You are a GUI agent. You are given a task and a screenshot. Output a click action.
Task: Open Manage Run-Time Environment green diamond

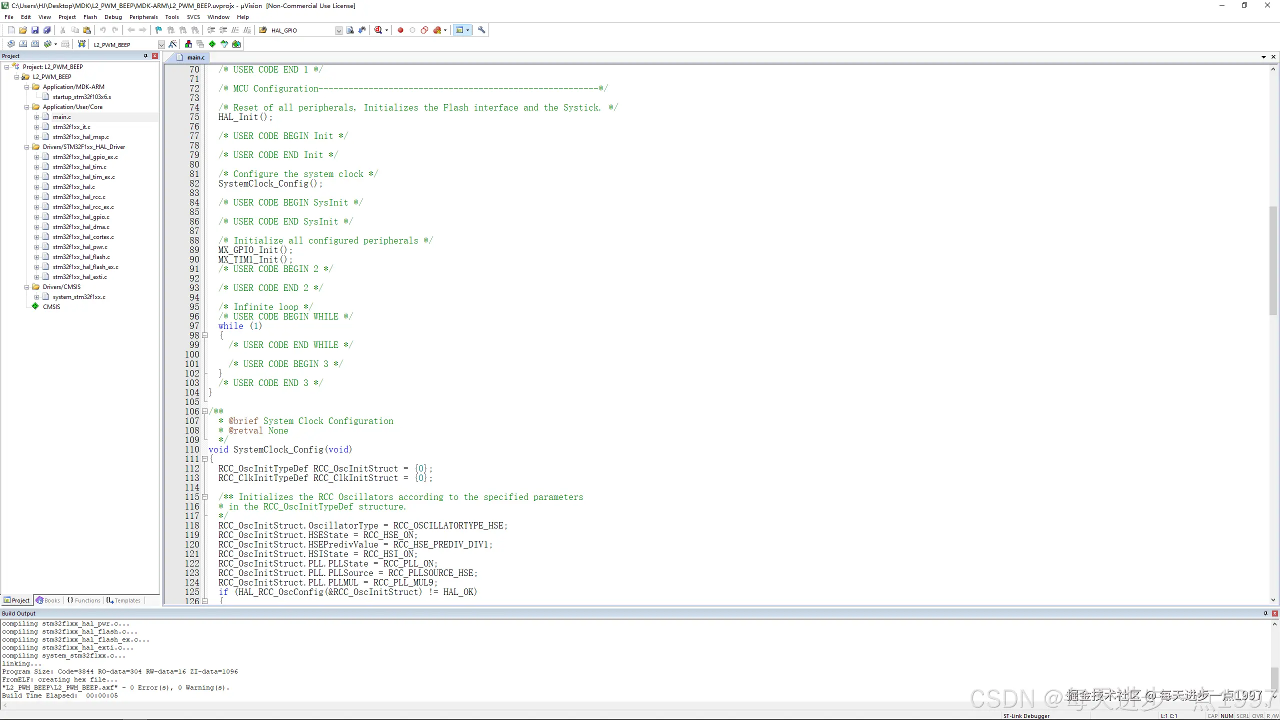coord(212,44)
